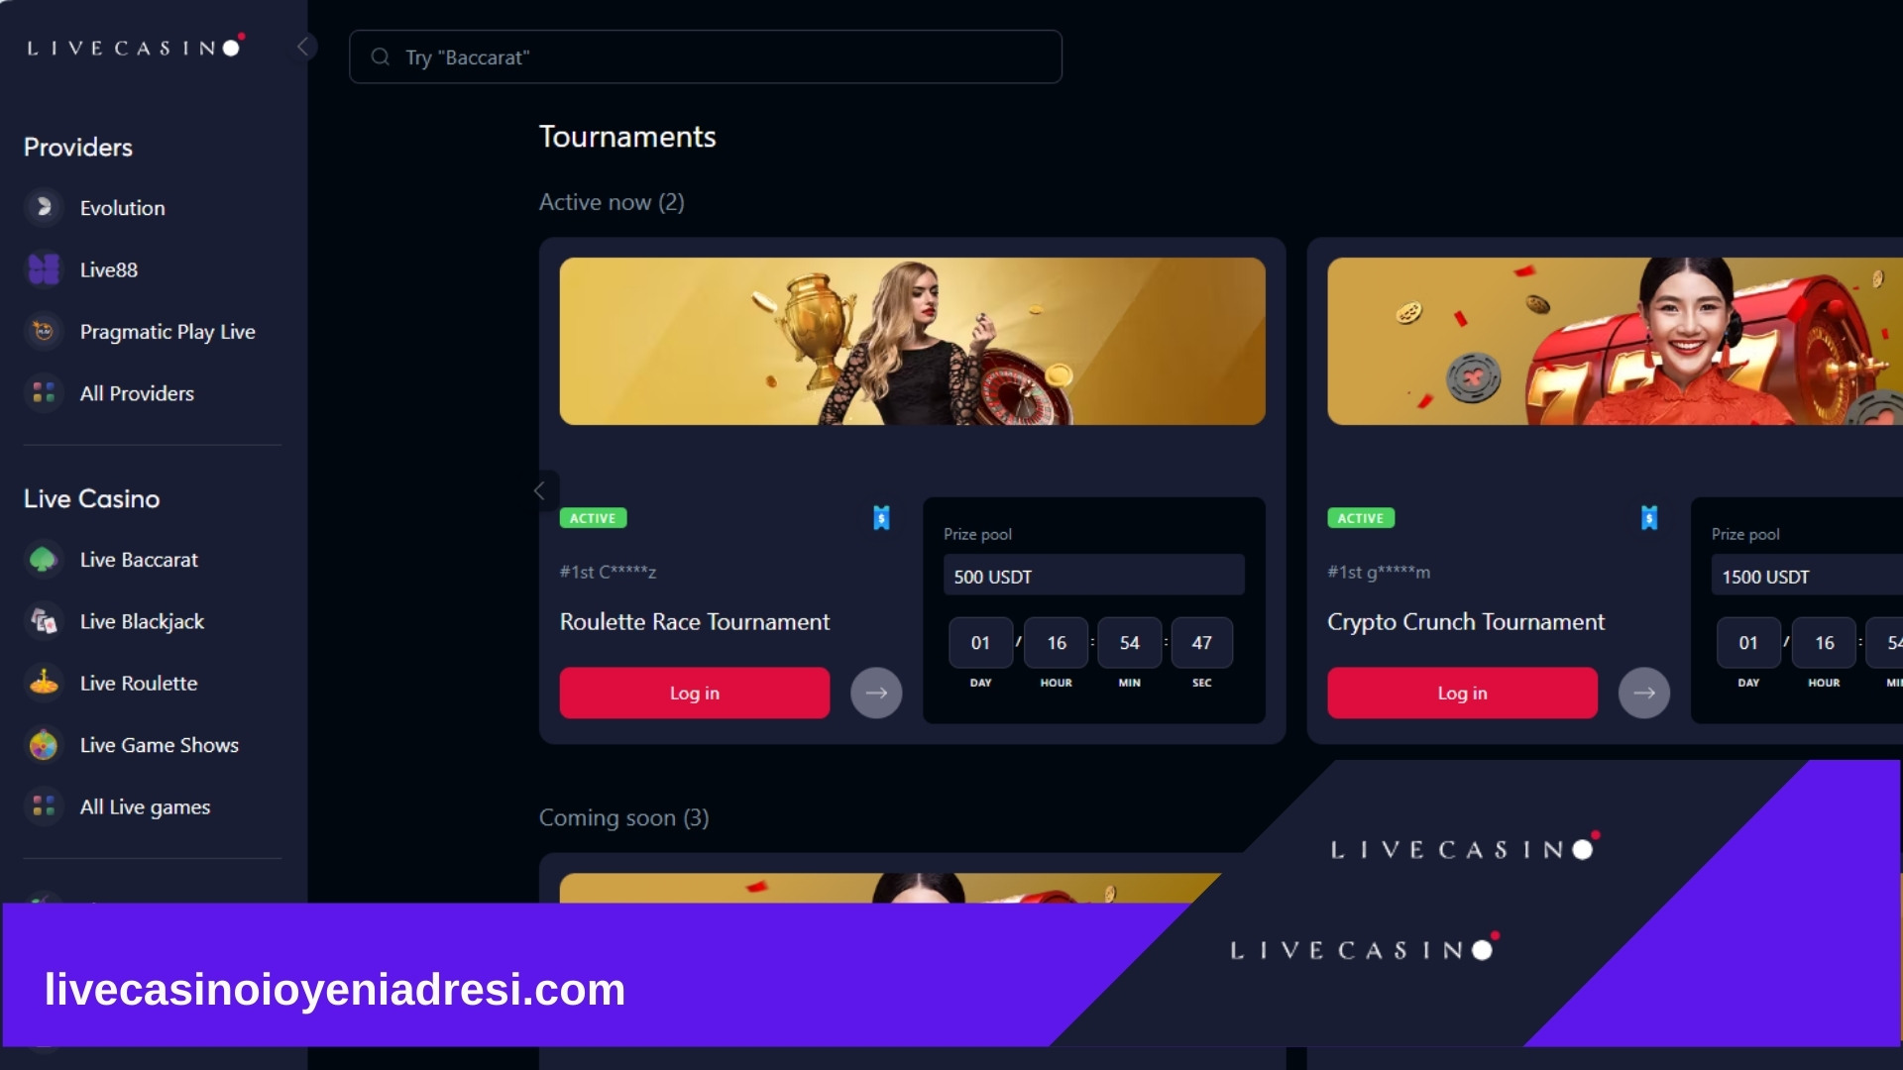Click the bookmark icon on Roulette Race Tournament
This screenshot has height=1070, width=1903.
[881, 516]
